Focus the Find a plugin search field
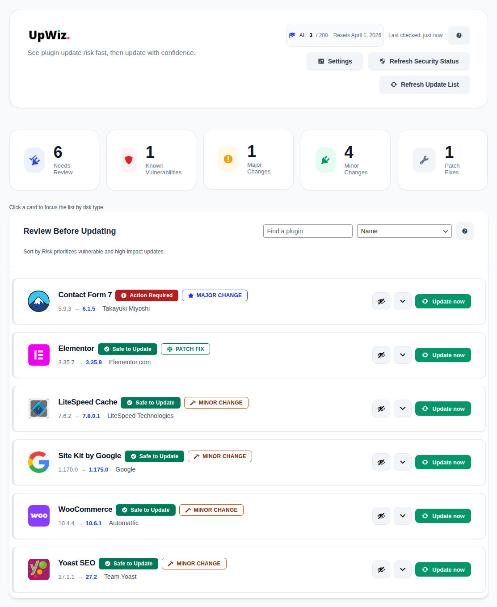The height and width of the screenshot is (607, 497). tap(308, 231)
